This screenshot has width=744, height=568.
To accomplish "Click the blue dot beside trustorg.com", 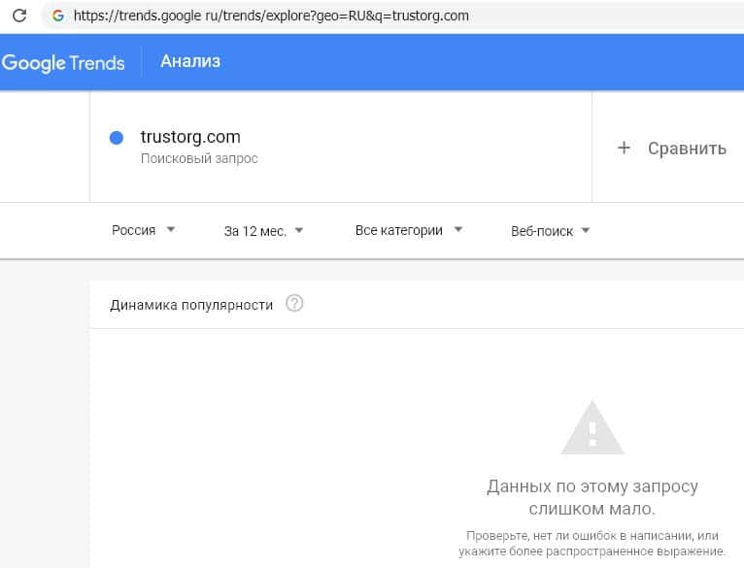I will coord(117,138).
